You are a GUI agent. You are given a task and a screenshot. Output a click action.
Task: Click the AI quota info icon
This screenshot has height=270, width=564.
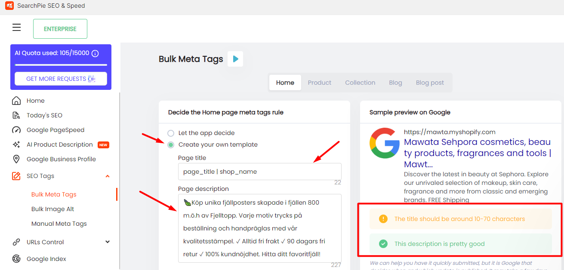point(96,53)
